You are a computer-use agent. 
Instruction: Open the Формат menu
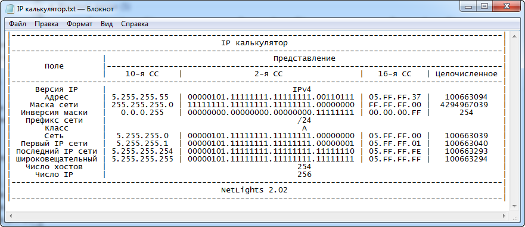pyautogui.click(x=79, y=24)
